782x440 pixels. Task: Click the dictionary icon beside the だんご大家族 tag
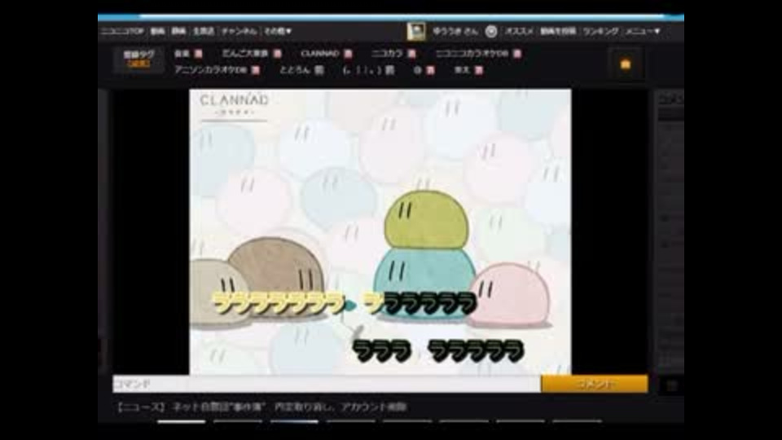coord(277,54)
